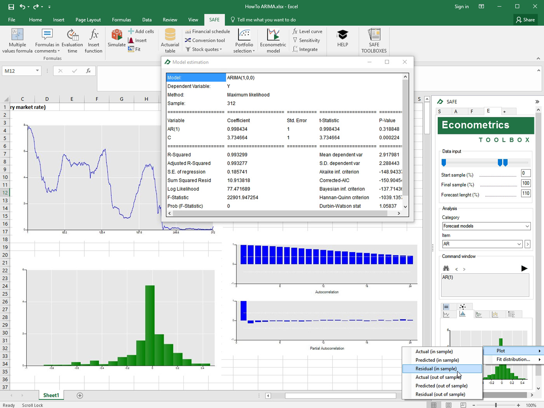Click the Start sample value field
The height and width of the screenshot is (408, 544).
(526, 173)
